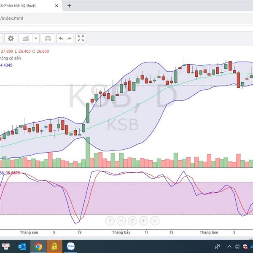Open the indicators chart button

(x=25, y=38)
